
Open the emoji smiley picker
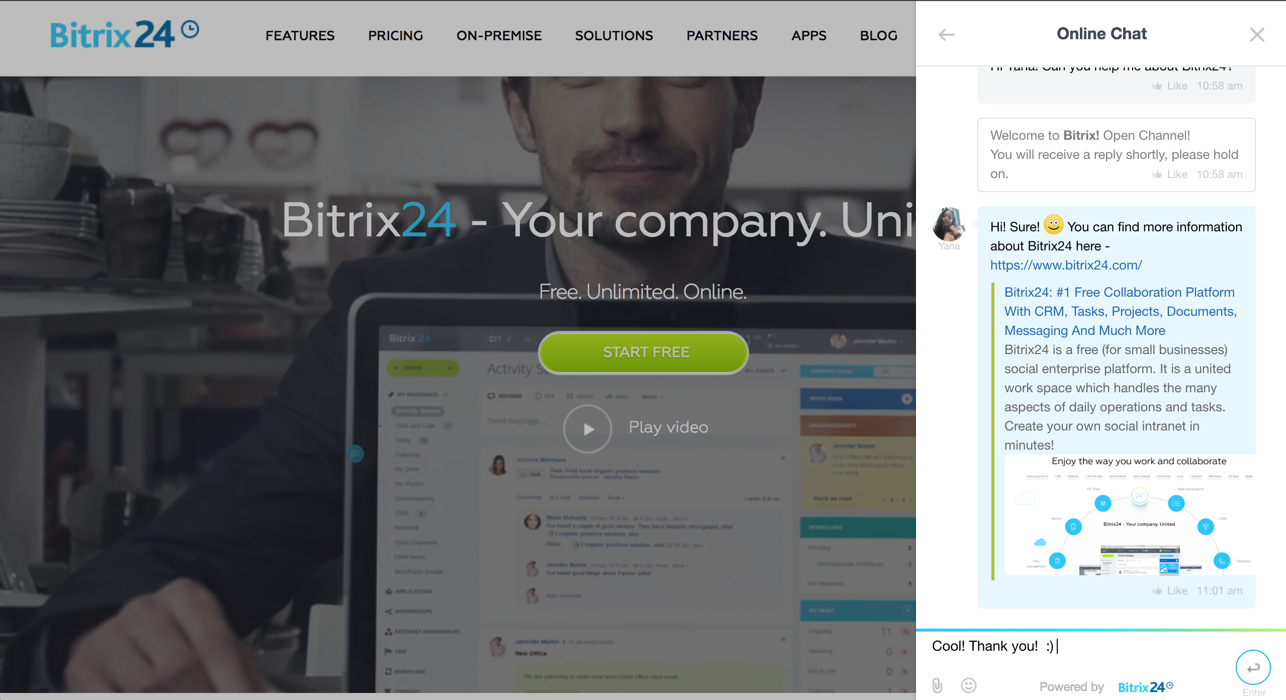[968, 685]
